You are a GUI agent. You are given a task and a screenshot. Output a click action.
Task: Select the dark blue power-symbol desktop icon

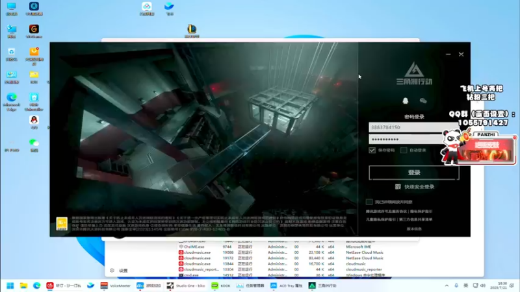pyautogui.click(x=34, y=8)
